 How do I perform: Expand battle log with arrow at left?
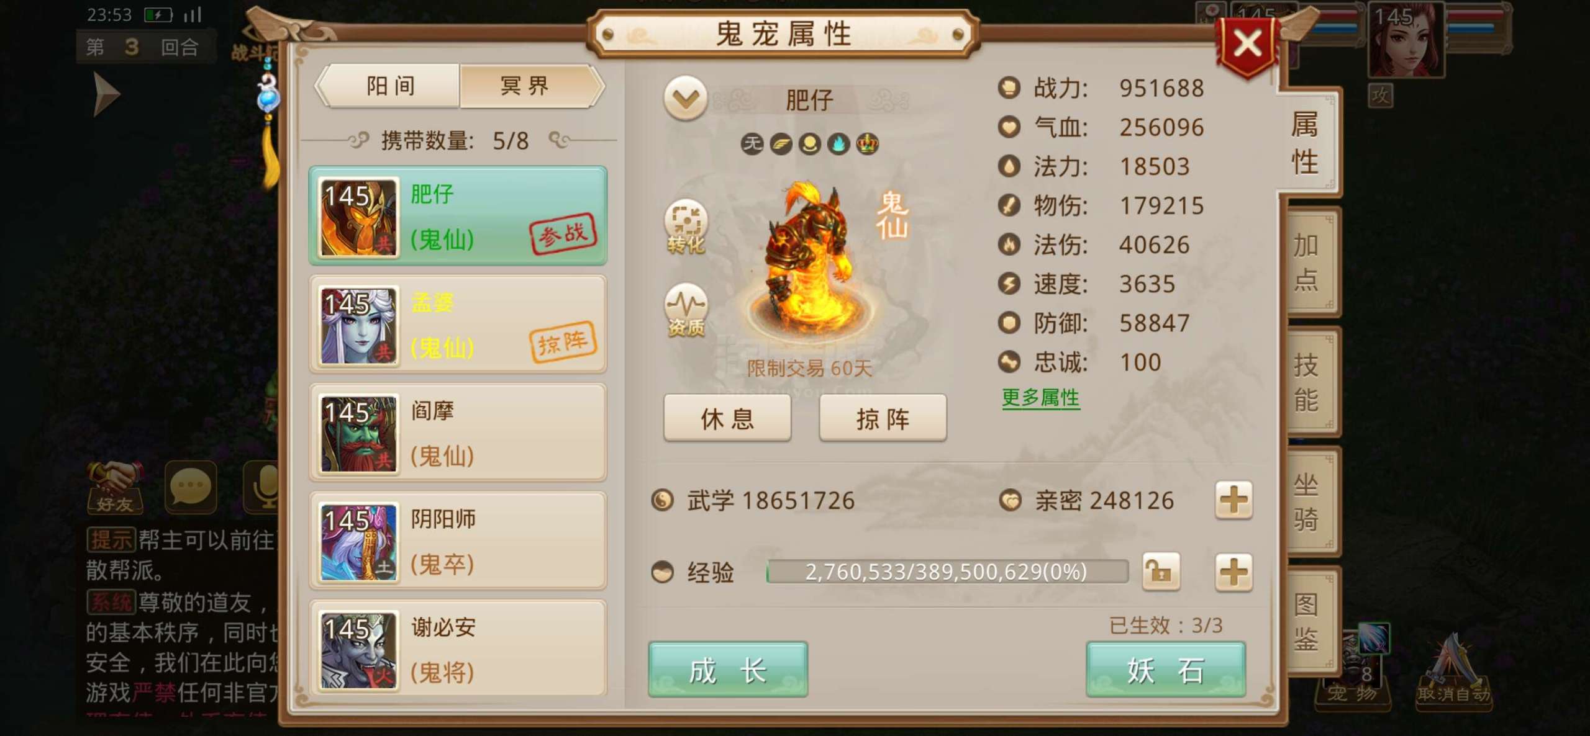tap(106, 94)
